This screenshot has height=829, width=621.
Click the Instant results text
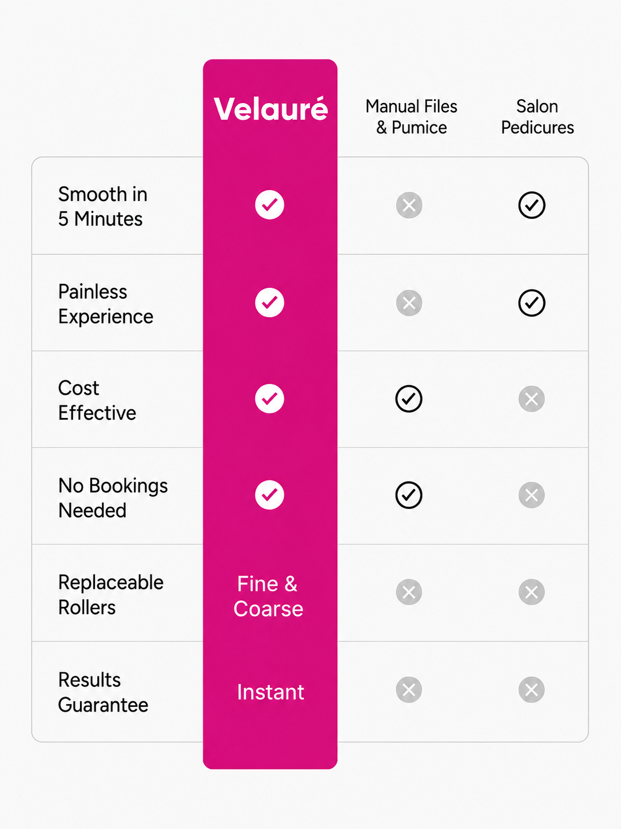270,692
